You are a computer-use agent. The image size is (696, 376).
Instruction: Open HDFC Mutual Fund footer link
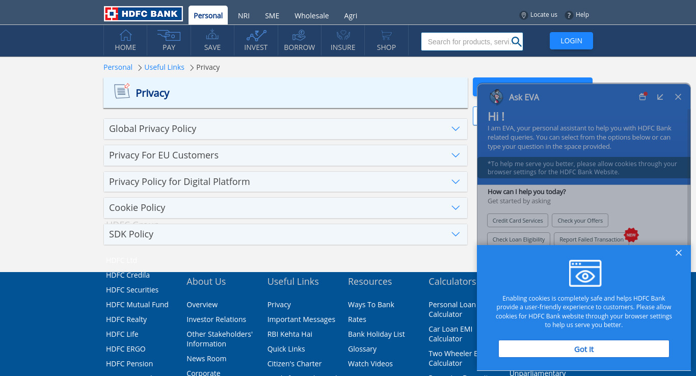[x=137, y=305]
